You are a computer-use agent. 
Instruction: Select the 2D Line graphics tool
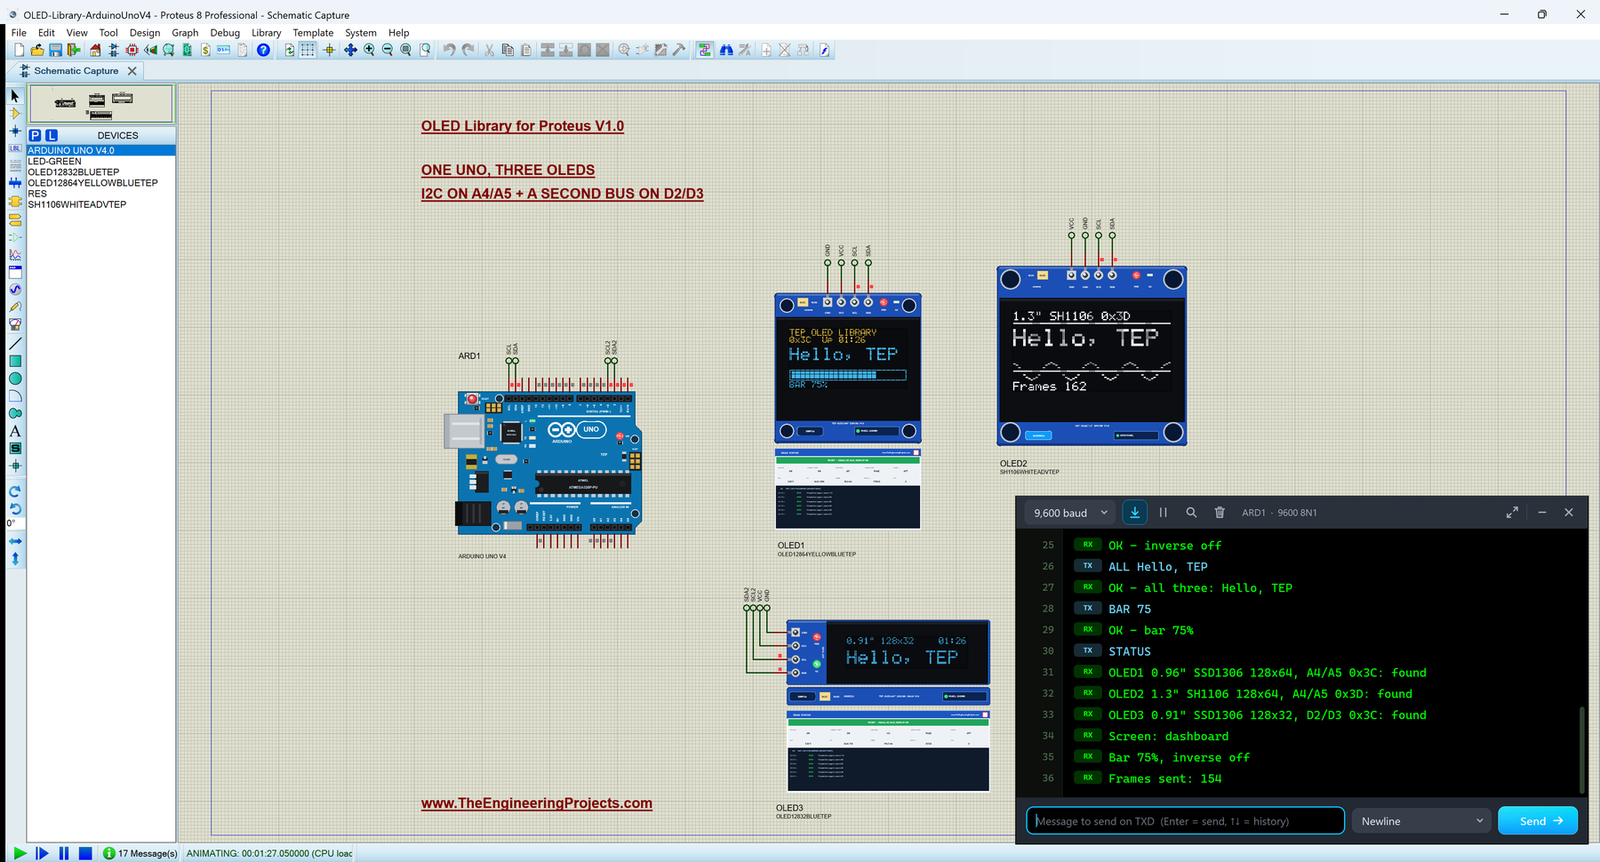point(15,343)
